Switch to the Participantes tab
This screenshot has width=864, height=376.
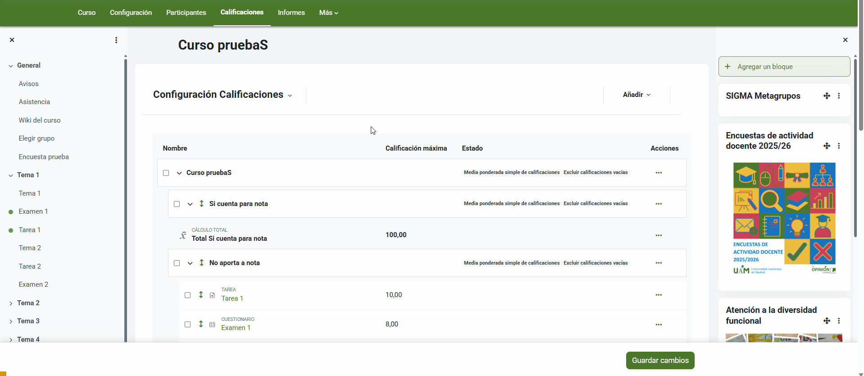[186, 13]
